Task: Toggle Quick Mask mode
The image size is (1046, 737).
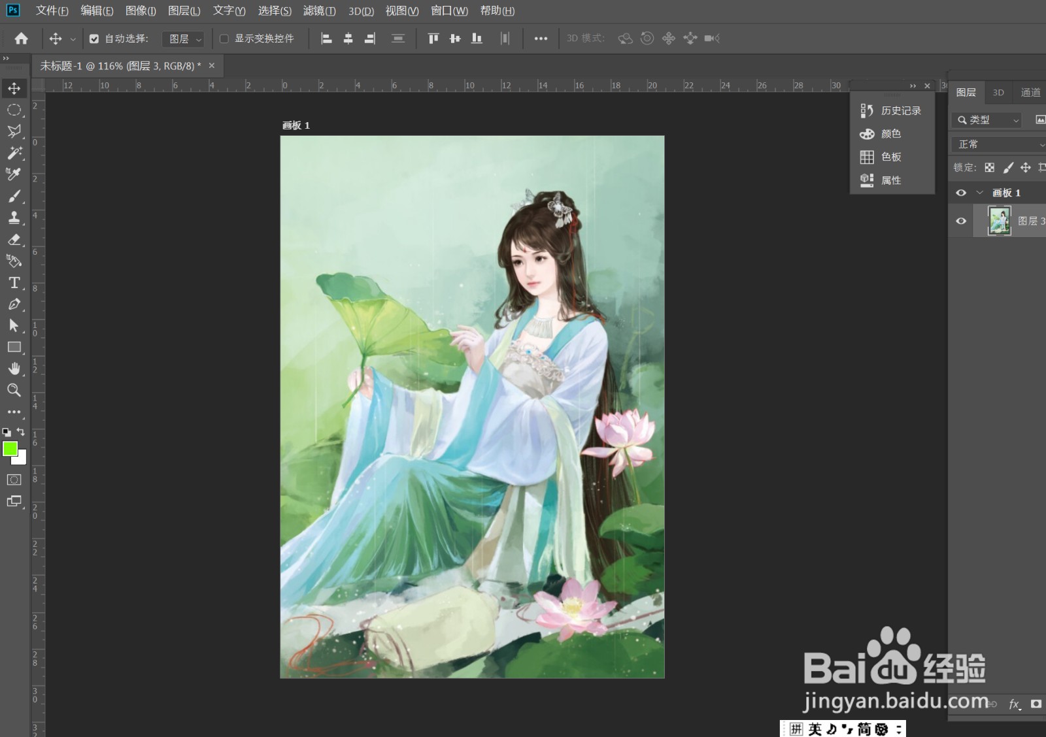Action: pos(14,480)
